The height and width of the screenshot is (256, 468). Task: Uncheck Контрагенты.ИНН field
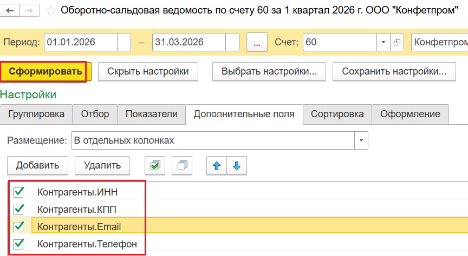18,192
